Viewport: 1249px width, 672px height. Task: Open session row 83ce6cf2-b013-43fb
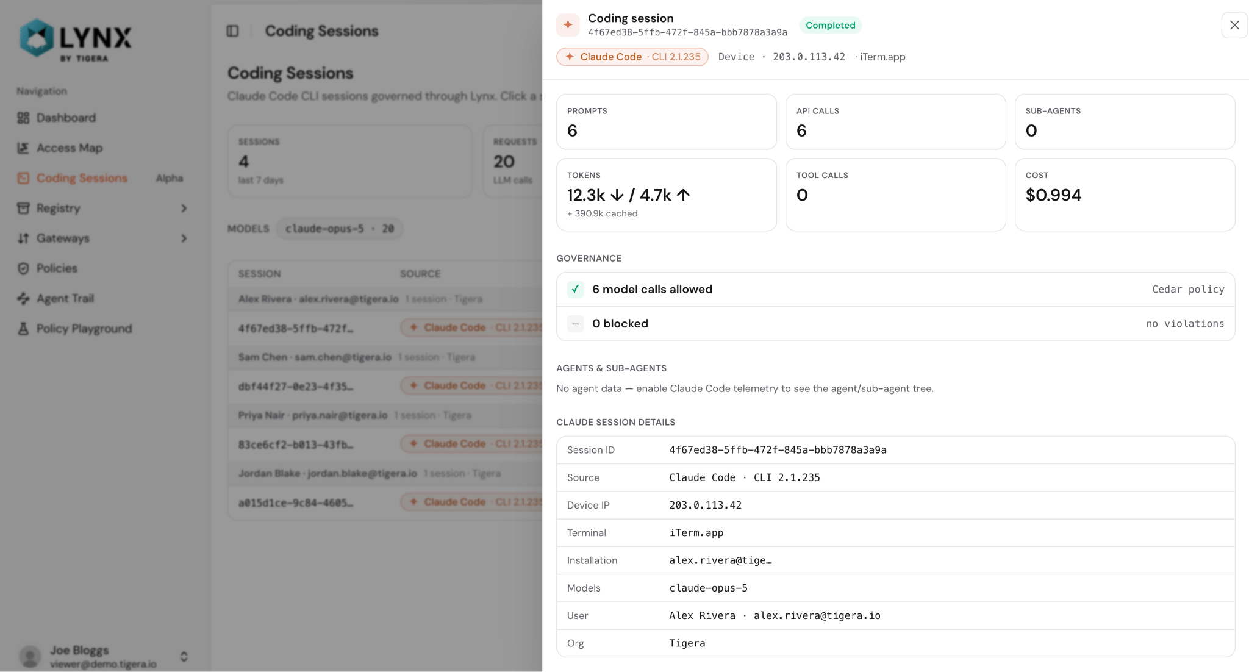(385, 444)
